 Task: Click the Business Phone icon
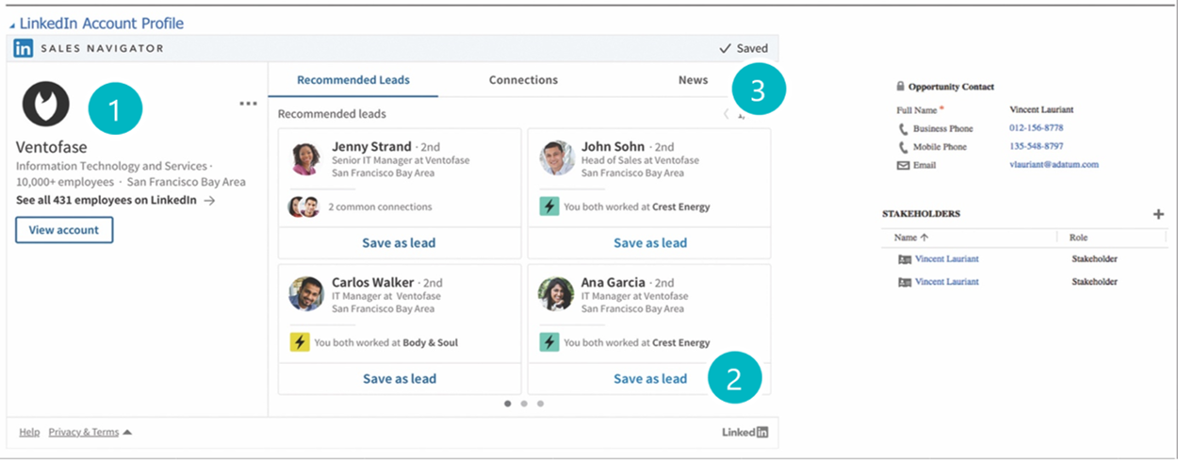tap(903, 128)
